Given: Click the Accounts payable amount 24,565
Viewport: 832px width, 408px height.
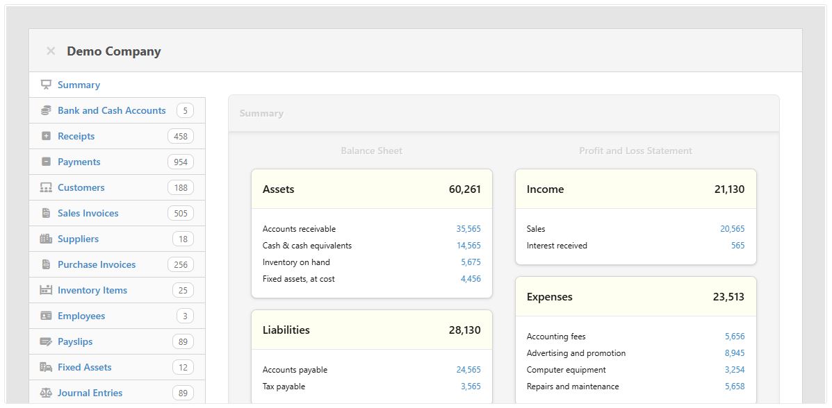Looking at the screenshot, I should (x=470, y=369).
